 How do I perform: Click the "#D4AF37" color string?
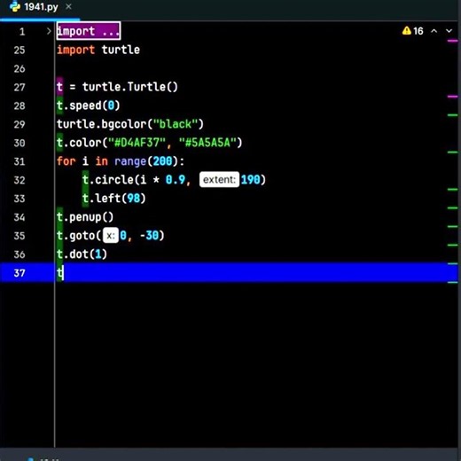click(137, 143)
